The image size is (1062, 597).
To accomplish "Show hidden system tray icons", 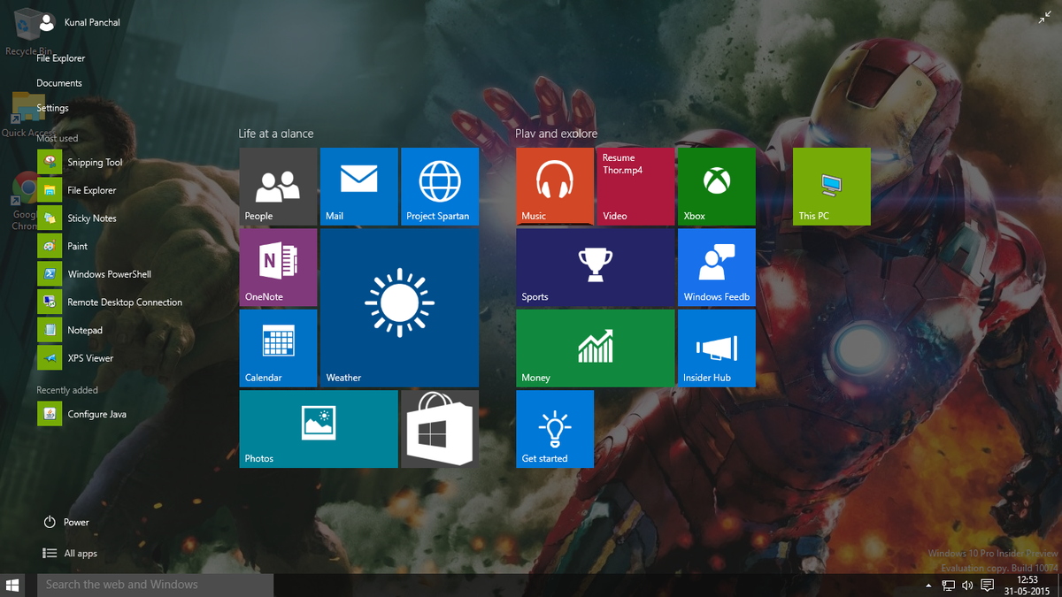I will pyautogui.click(x=928, y=586).
